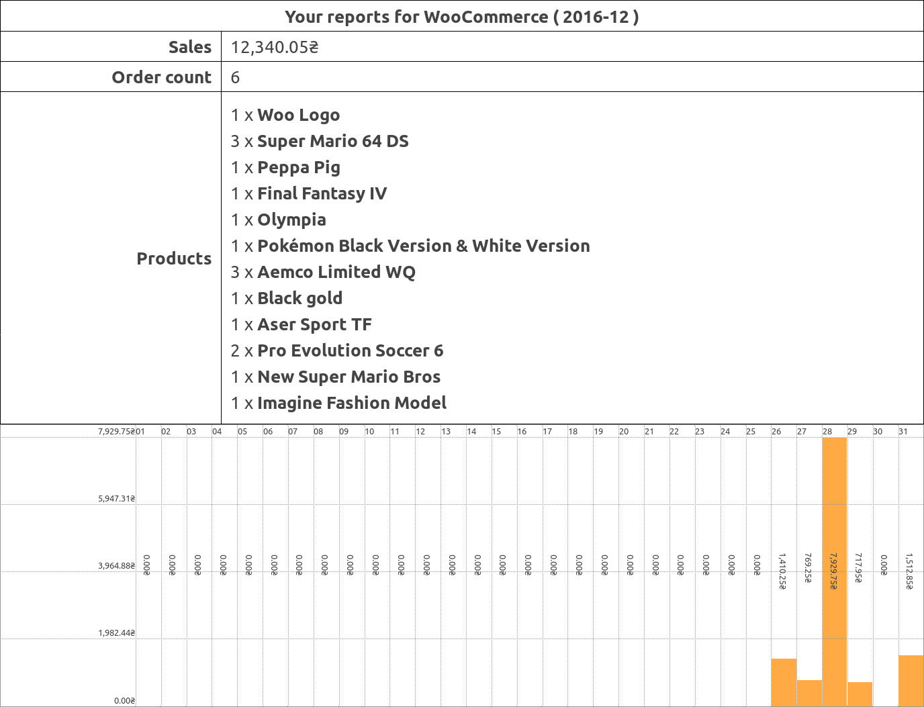Click the orange bar for day 28
924x707 pixels.
[x=835, y=572]
